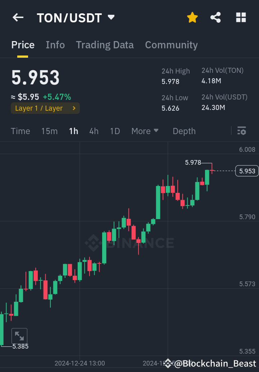Tap the Time option in the interval bar
The image size is (259, 372).
click(x=20, y=131)
